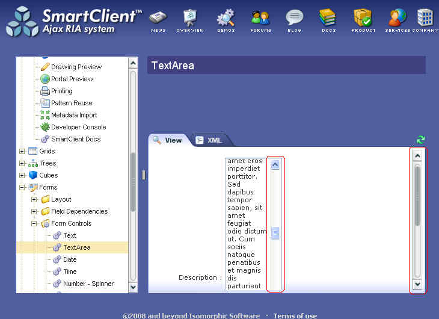Viewport: 439px width, 319px height.
Task: Click the green refresh icon above the view panel
Action: (420, 140)
